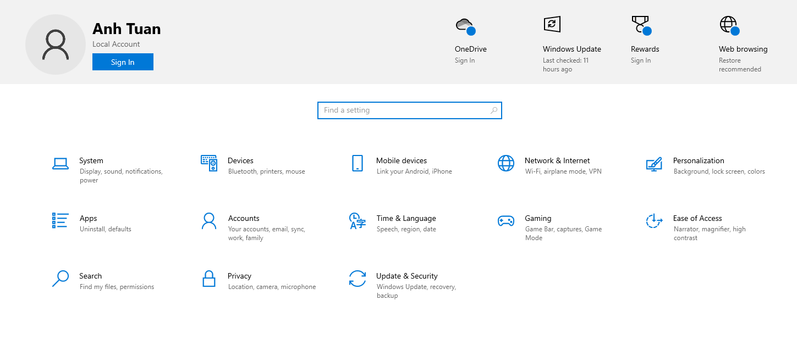Open Privacy lock icon
797x339 pixels.
(x=209, y=279)
